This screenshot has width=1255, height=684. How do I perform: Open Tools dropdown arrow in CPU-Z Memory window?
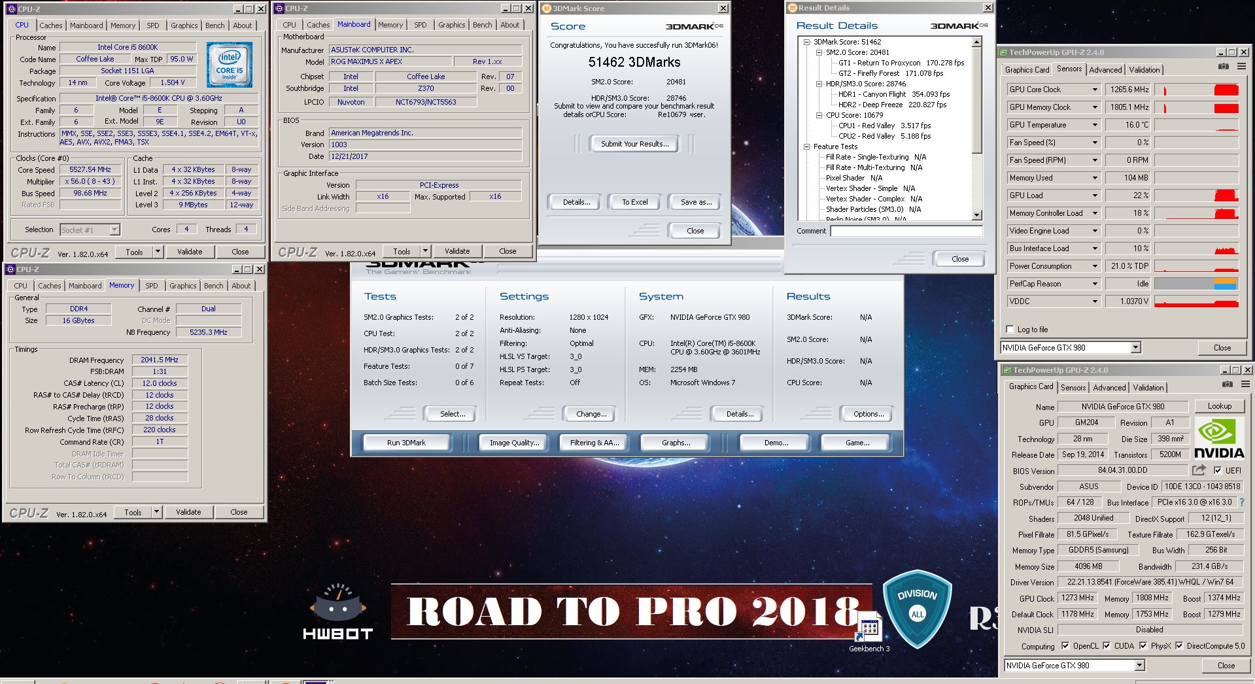click(x=156, y=512)
